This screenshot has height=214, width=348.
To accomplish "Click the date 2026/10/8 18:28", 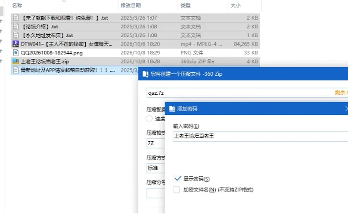I will [x=140, y=61].
